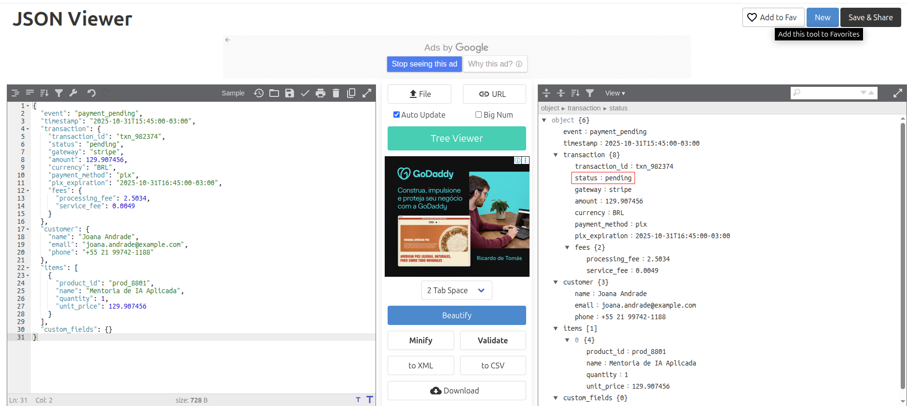907x406 pixels.
Task: Click the Beautify button
Action: coord(456,315)
